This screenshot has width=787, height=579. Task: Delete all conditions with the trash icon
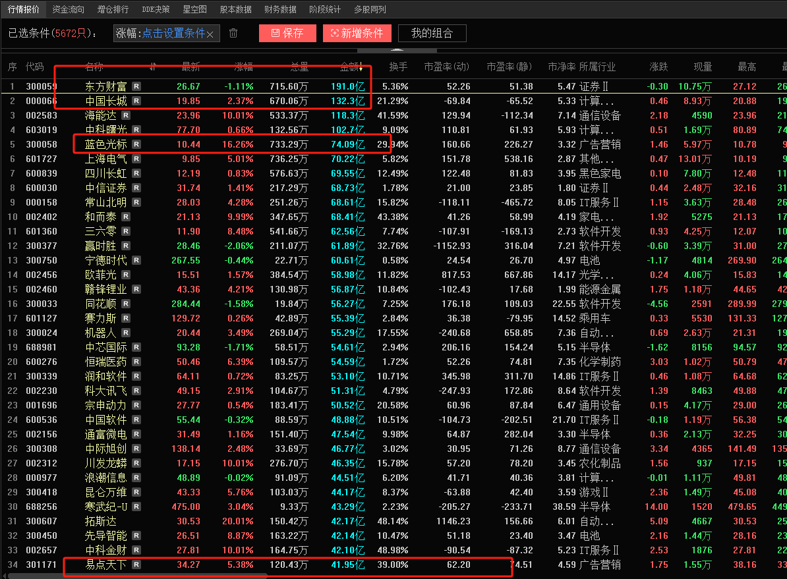click(233, 33)
